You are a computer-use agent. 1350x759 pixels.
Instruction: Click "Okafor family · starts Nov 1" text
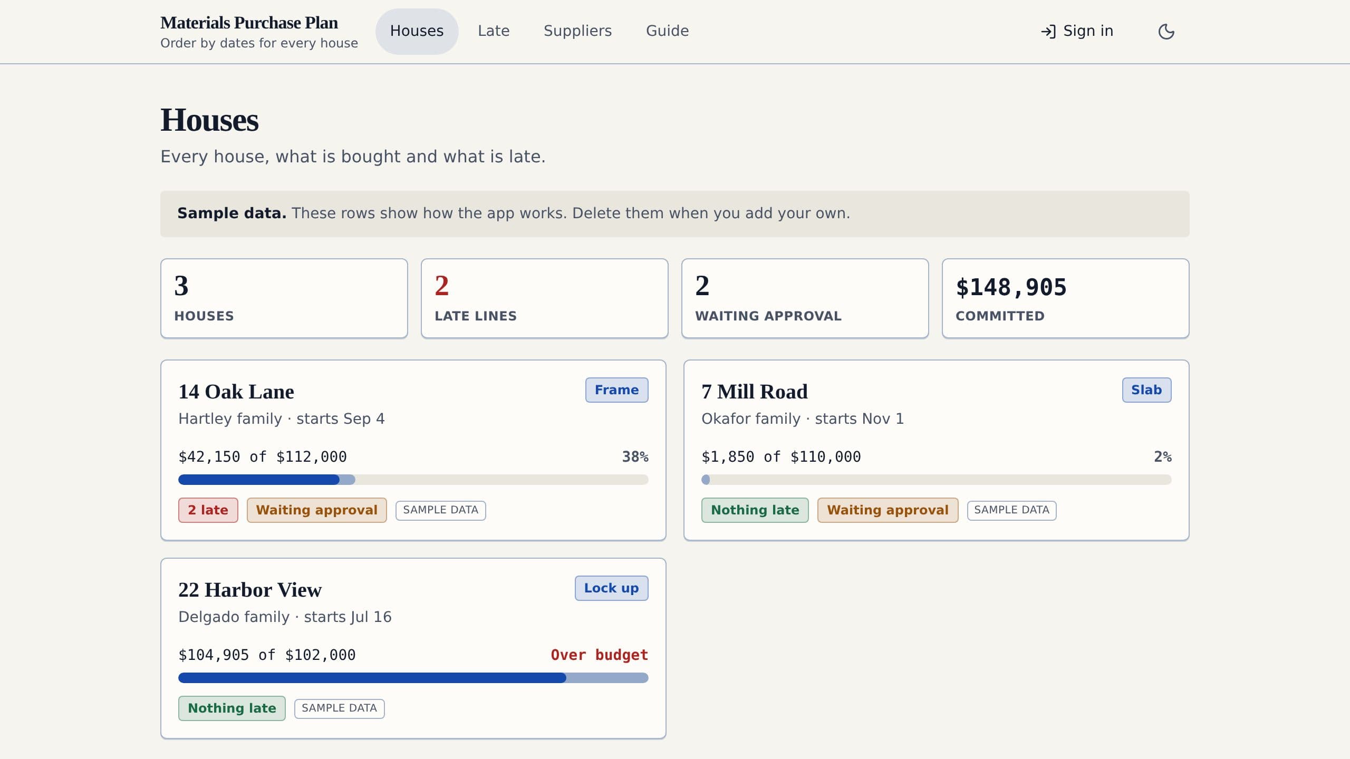coord(803,419)
